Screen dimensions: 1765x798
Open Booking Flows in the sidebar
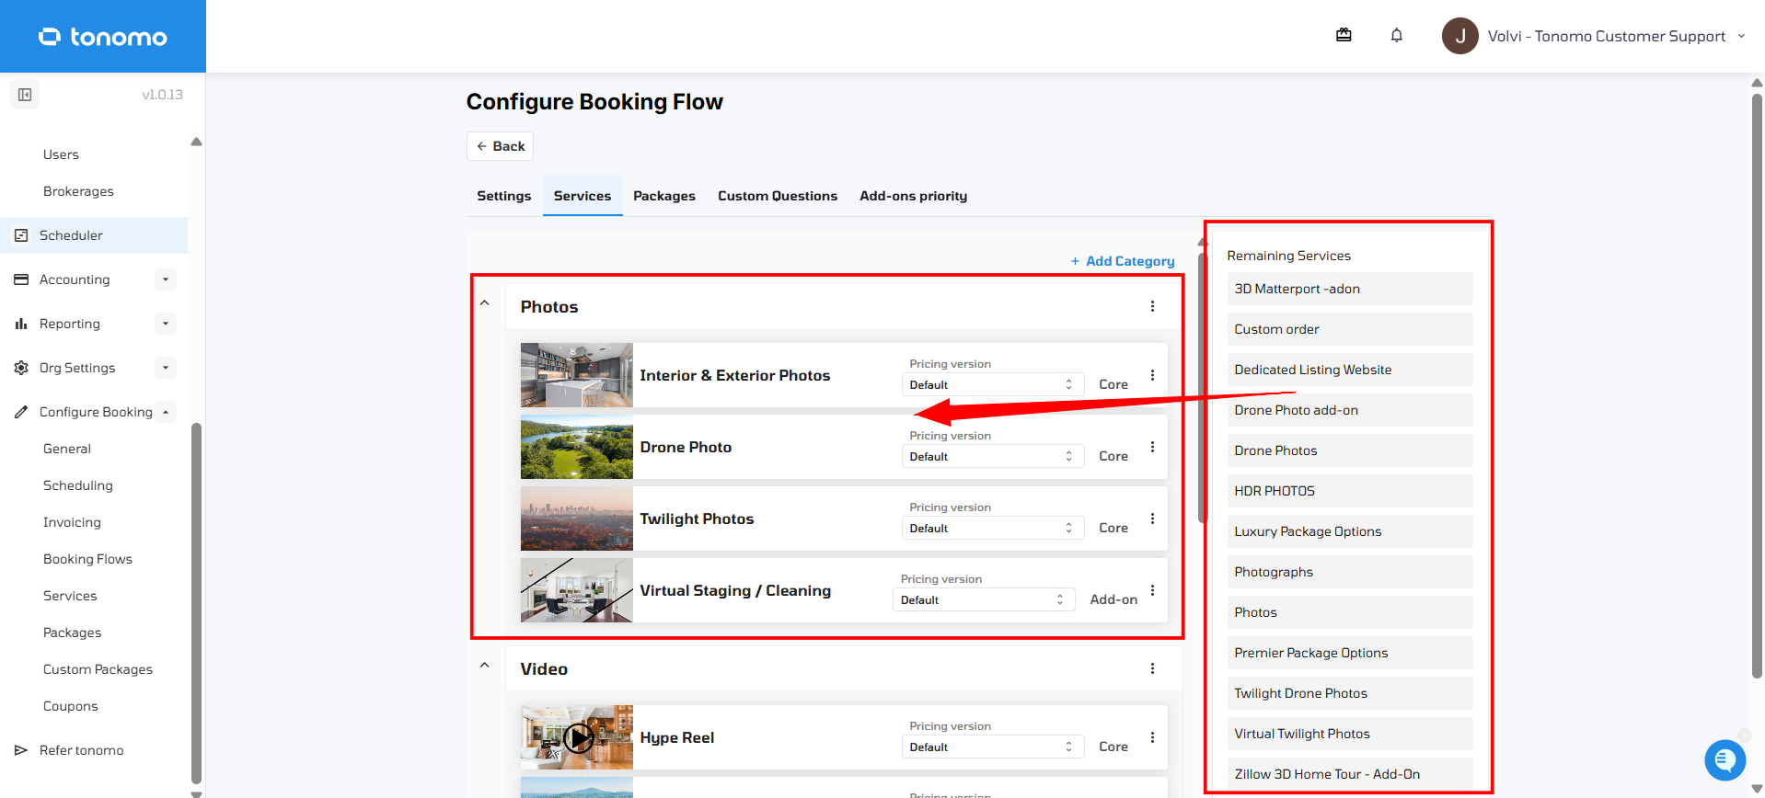[87, 559]
